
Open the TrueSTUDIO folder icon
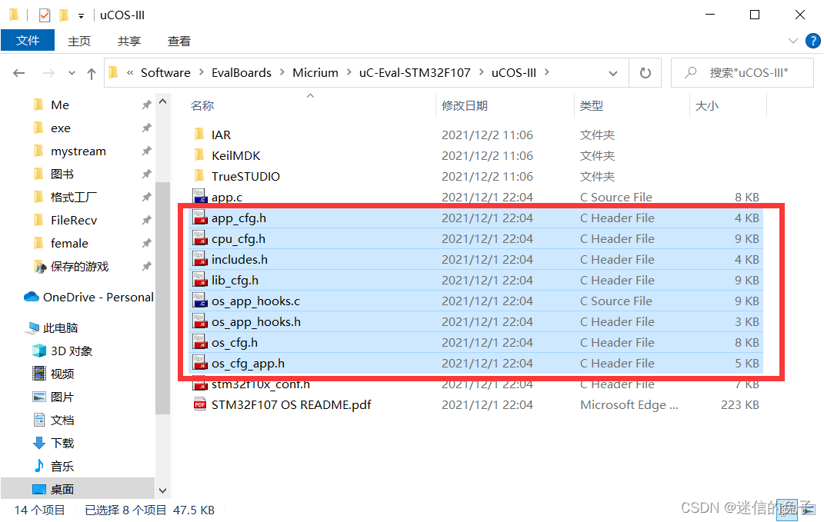pyautogui.click(x=199, y=177)
